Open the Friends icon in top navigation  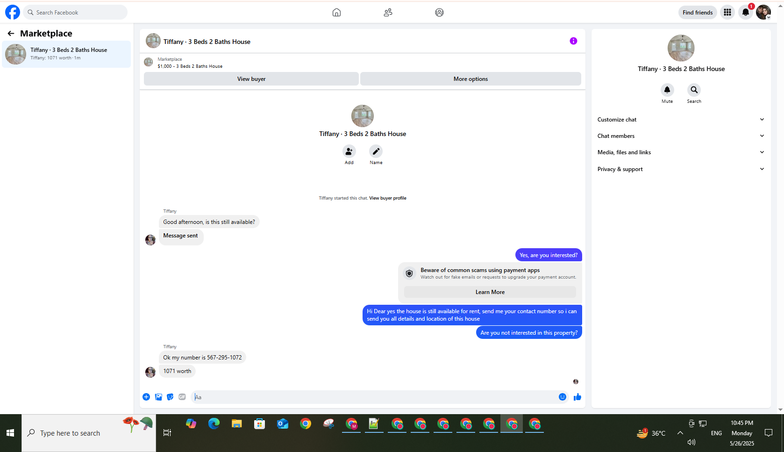click(x=388, y=13)
